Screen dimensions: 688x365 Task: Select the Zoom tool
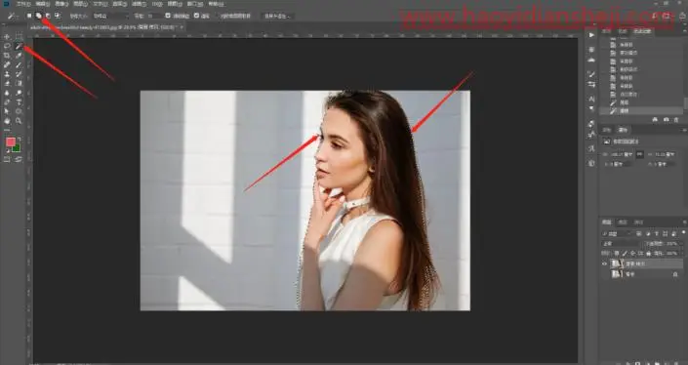coord(19,121)
